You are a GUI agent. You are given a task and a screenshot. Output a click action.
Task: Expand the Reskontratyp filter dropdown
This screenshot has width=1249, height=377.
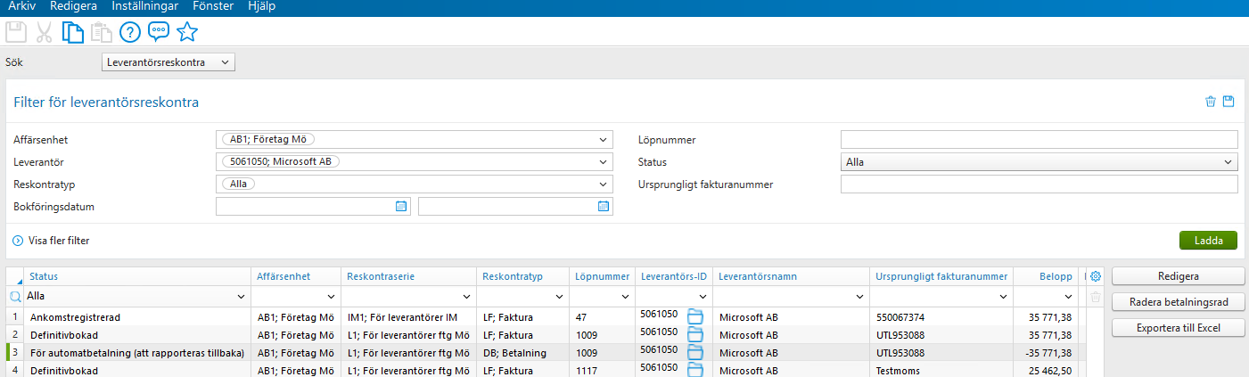(x=604, y=184)
